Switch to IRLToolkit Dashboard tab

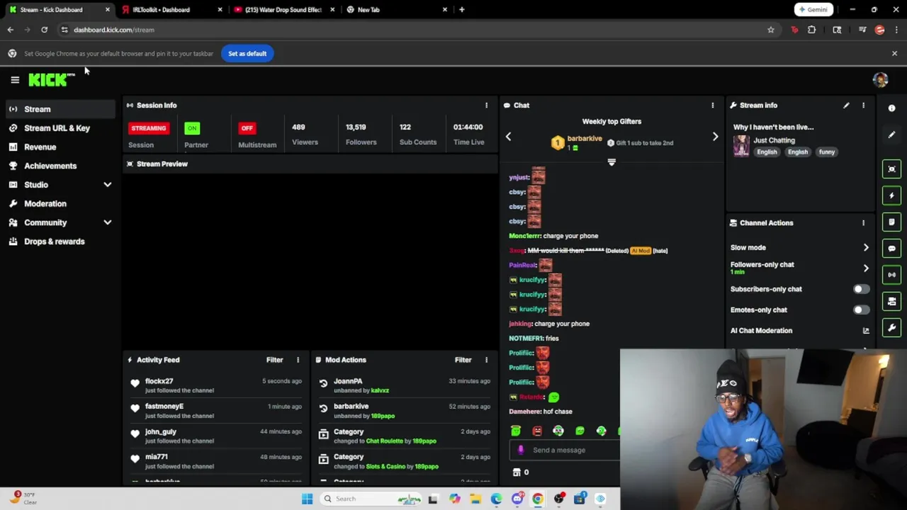click(171, 10)
